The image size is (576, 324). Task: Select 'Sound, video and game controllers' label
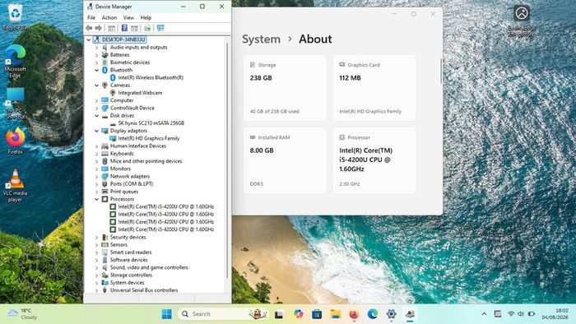149,267
